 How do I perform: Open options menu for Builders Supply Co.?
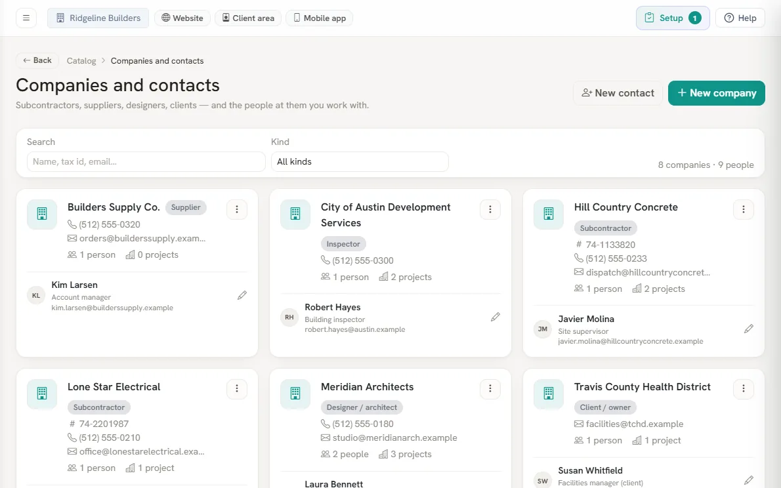[x=237, y=209]
